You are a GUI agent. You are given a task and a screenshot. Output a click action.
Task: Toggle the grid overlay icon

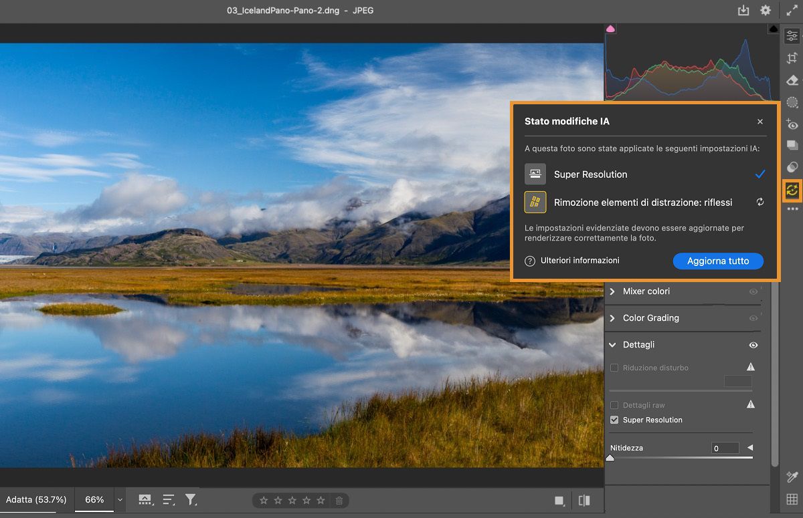[792, 499]
